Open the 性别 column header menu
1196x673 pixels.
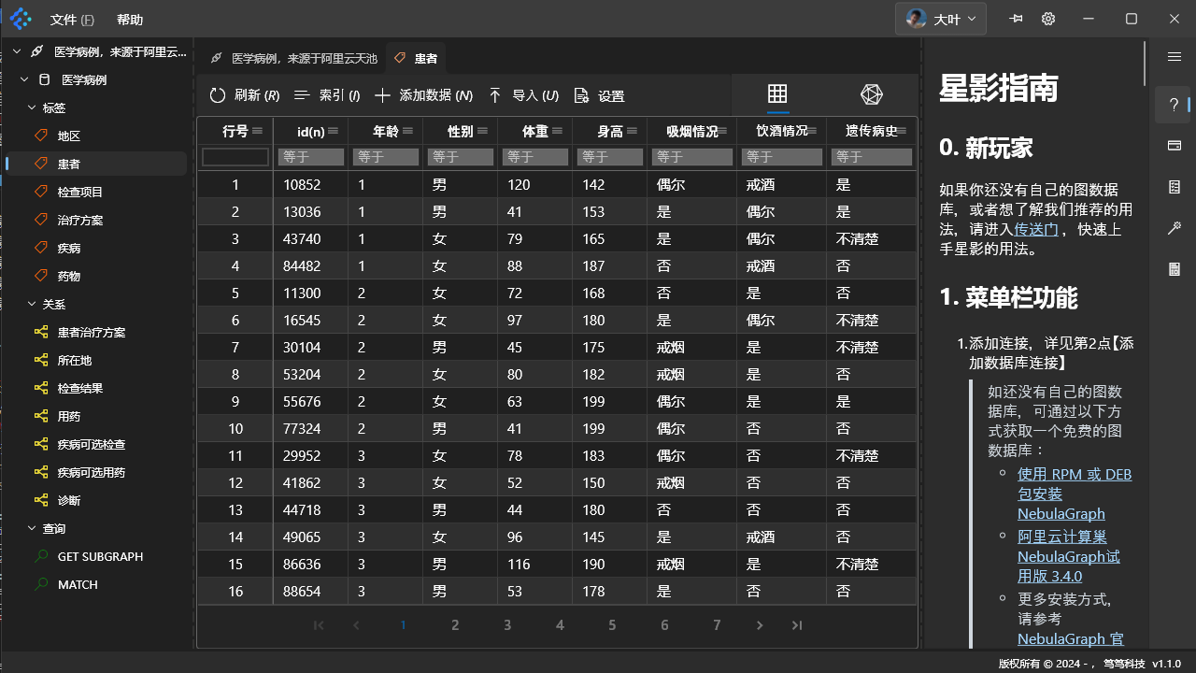click(481, 131)
